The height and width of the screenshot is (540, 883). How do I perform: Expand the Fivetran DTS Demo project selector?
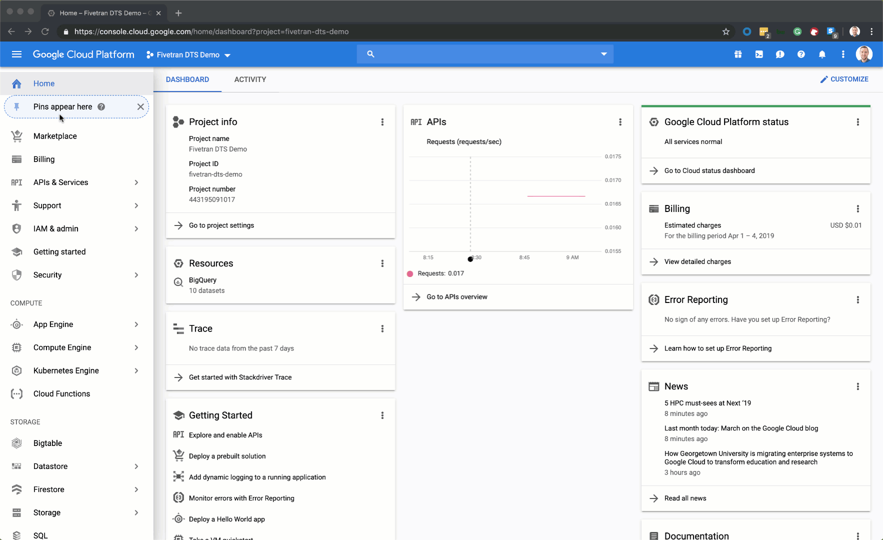point(188,55)
